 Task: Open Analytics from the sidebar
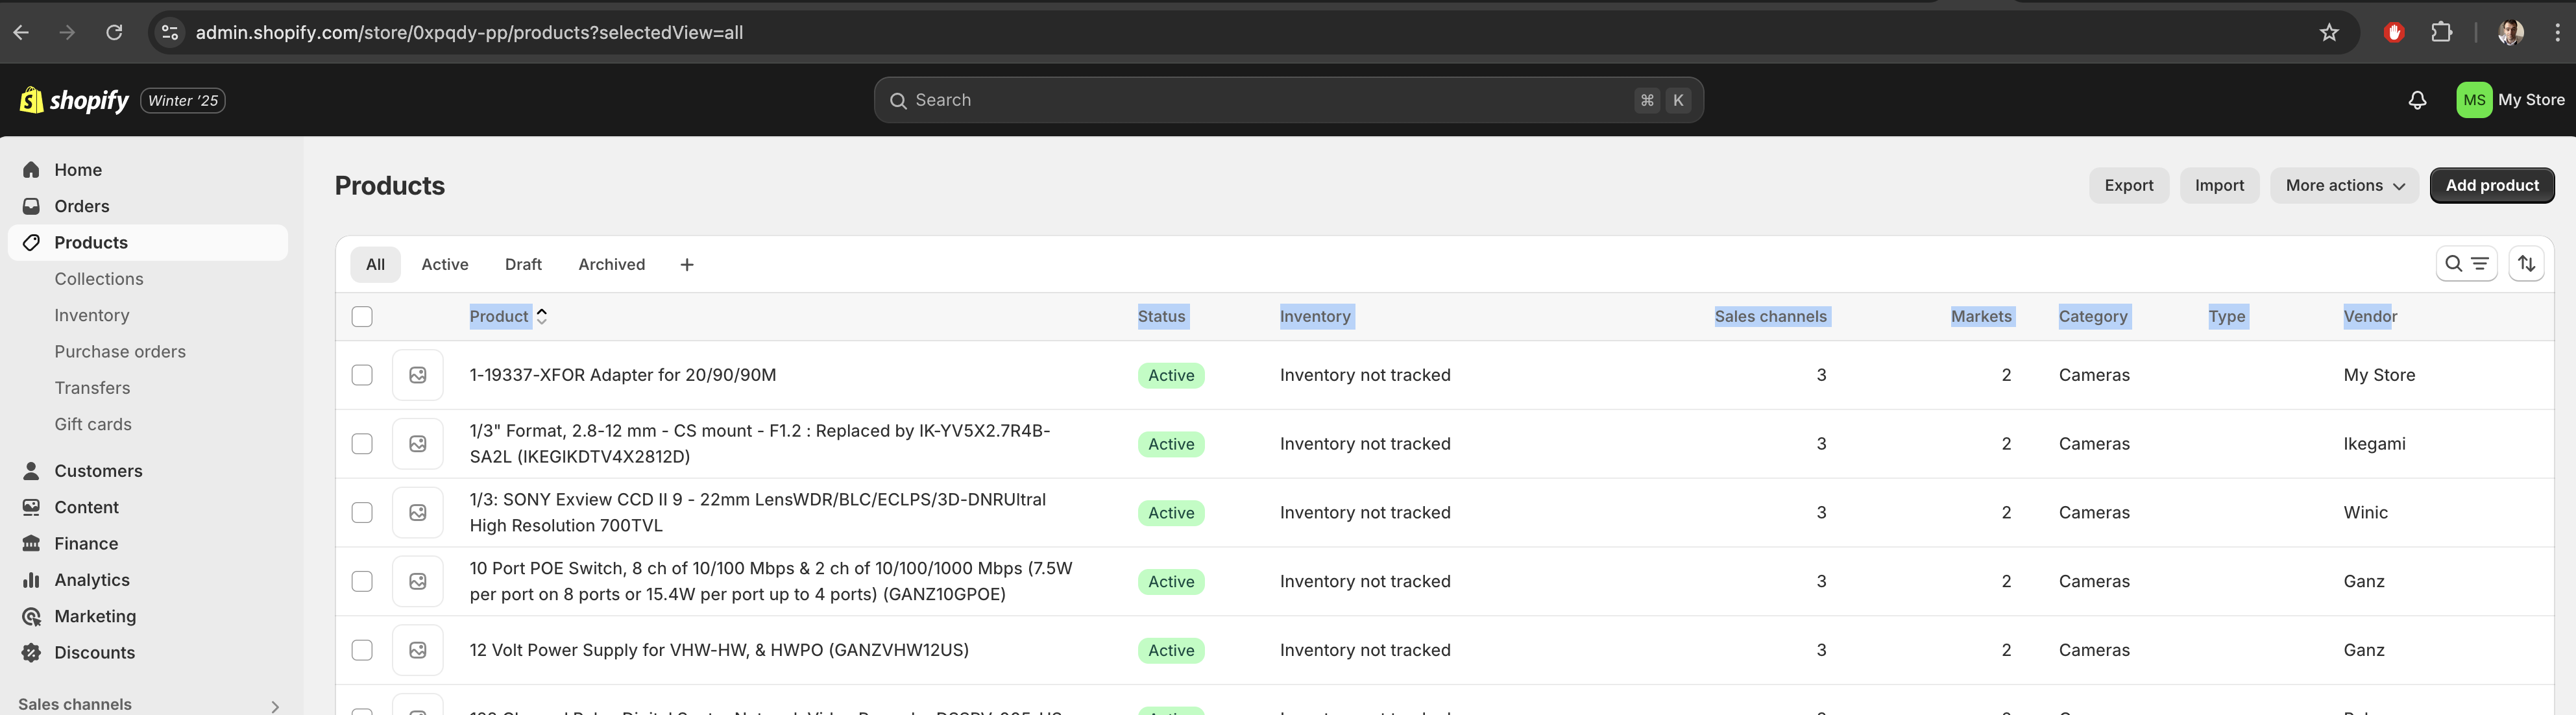coord(92,579)
